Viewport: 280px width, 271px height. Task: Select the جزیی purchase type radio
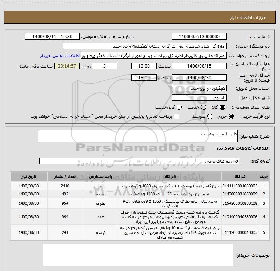click(x=231, y=116)
